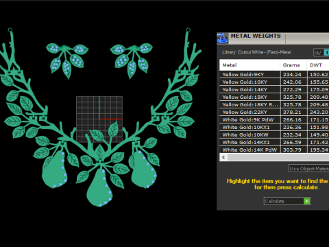Viewport: 329px width, 247px height.
Task: Click the Library: Cutout White label
Action: (256, 52)
